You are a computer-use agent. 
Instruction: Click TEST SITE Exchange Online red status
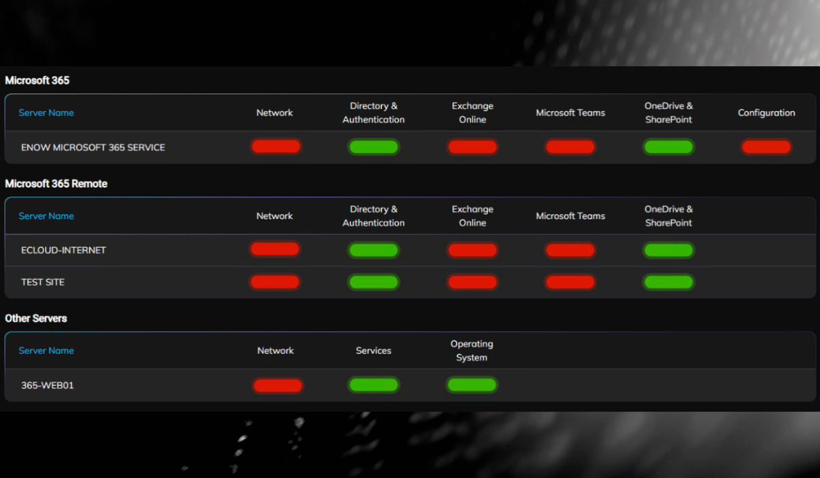(x=472, y=282)
